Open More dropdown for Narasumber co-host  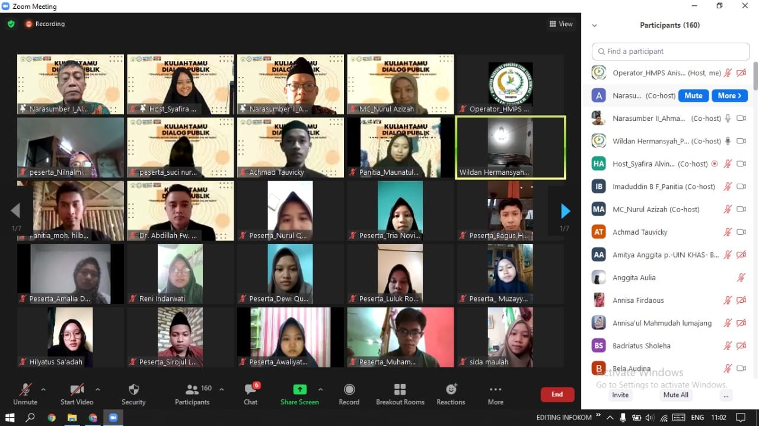pyautogui.click(x=729, y=95)
